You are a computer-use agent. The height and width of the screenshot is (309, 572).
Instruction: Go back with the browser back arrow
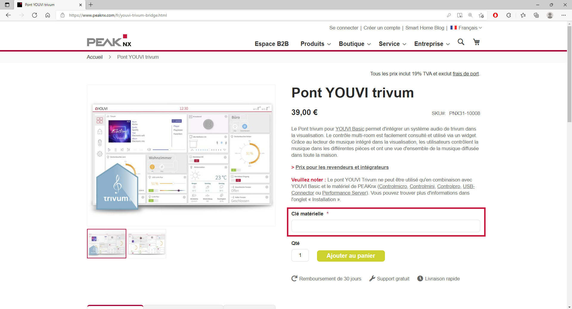(8, 15)
